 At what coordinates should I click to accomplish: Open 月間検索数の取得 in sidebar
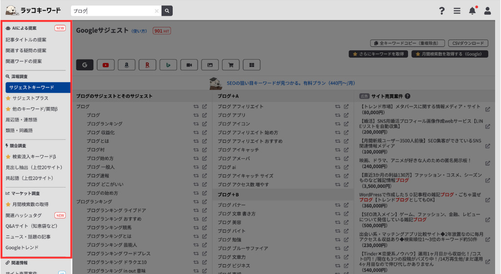coord(30,204)
